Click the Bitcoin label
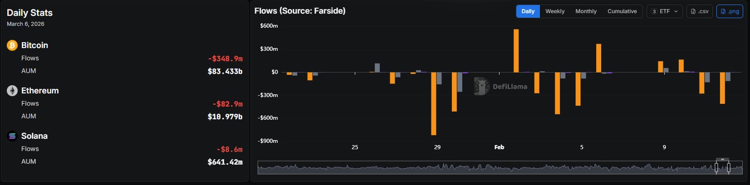The width and height of the screenshot is (750, 185). pos(34,45)
